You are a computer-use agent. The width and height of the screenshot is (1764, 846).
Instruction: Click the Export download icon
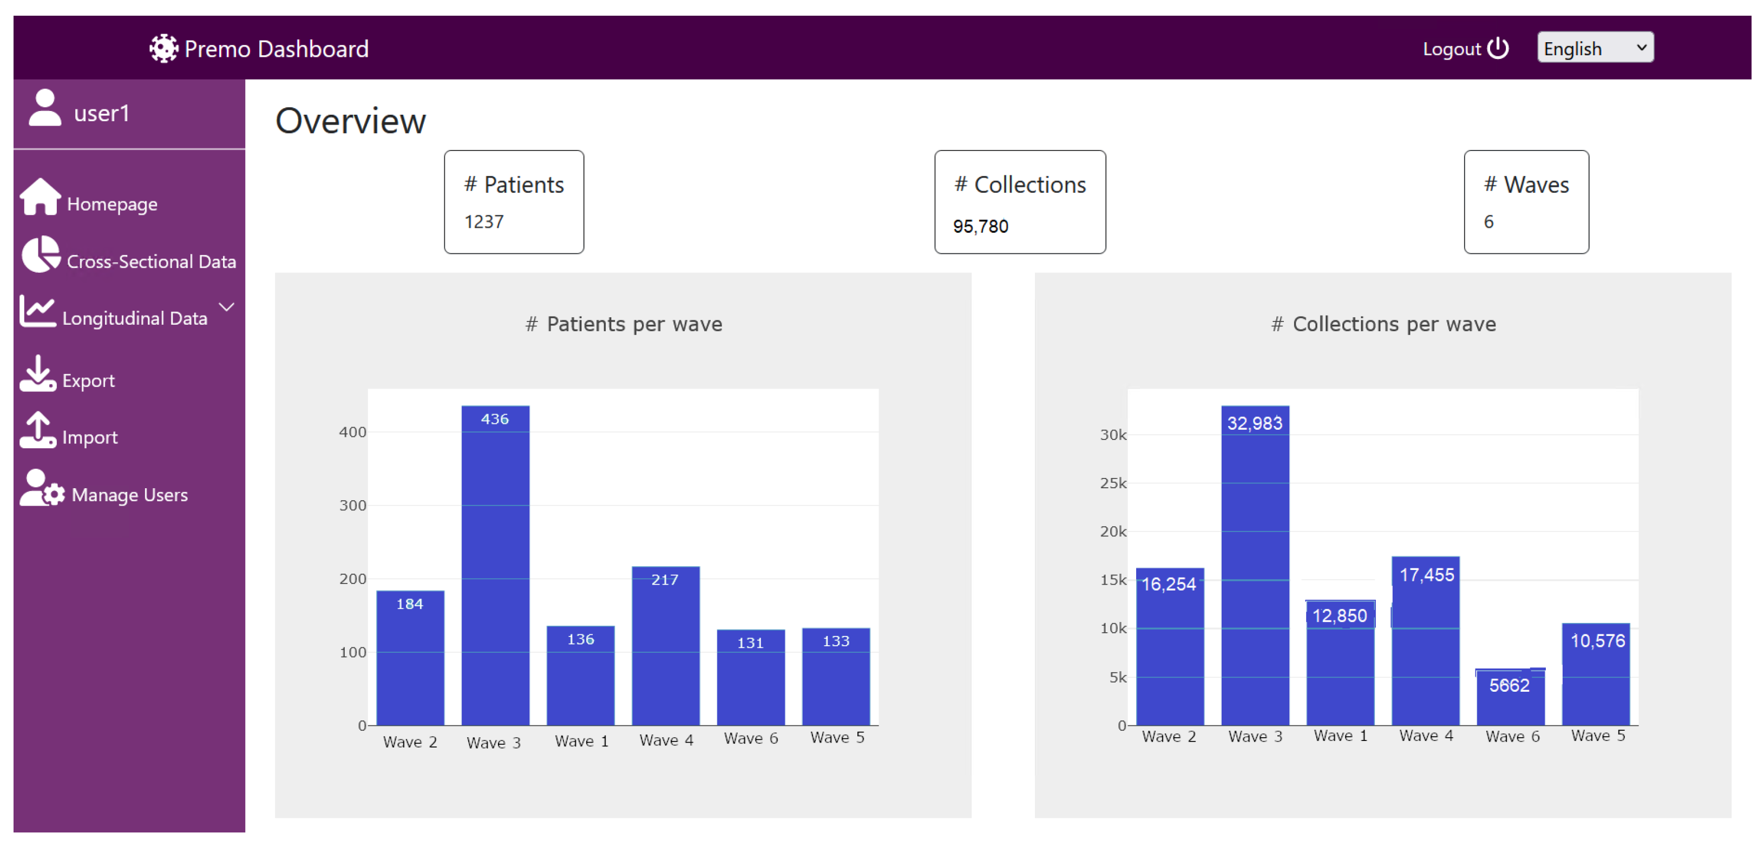click(38, 373)
